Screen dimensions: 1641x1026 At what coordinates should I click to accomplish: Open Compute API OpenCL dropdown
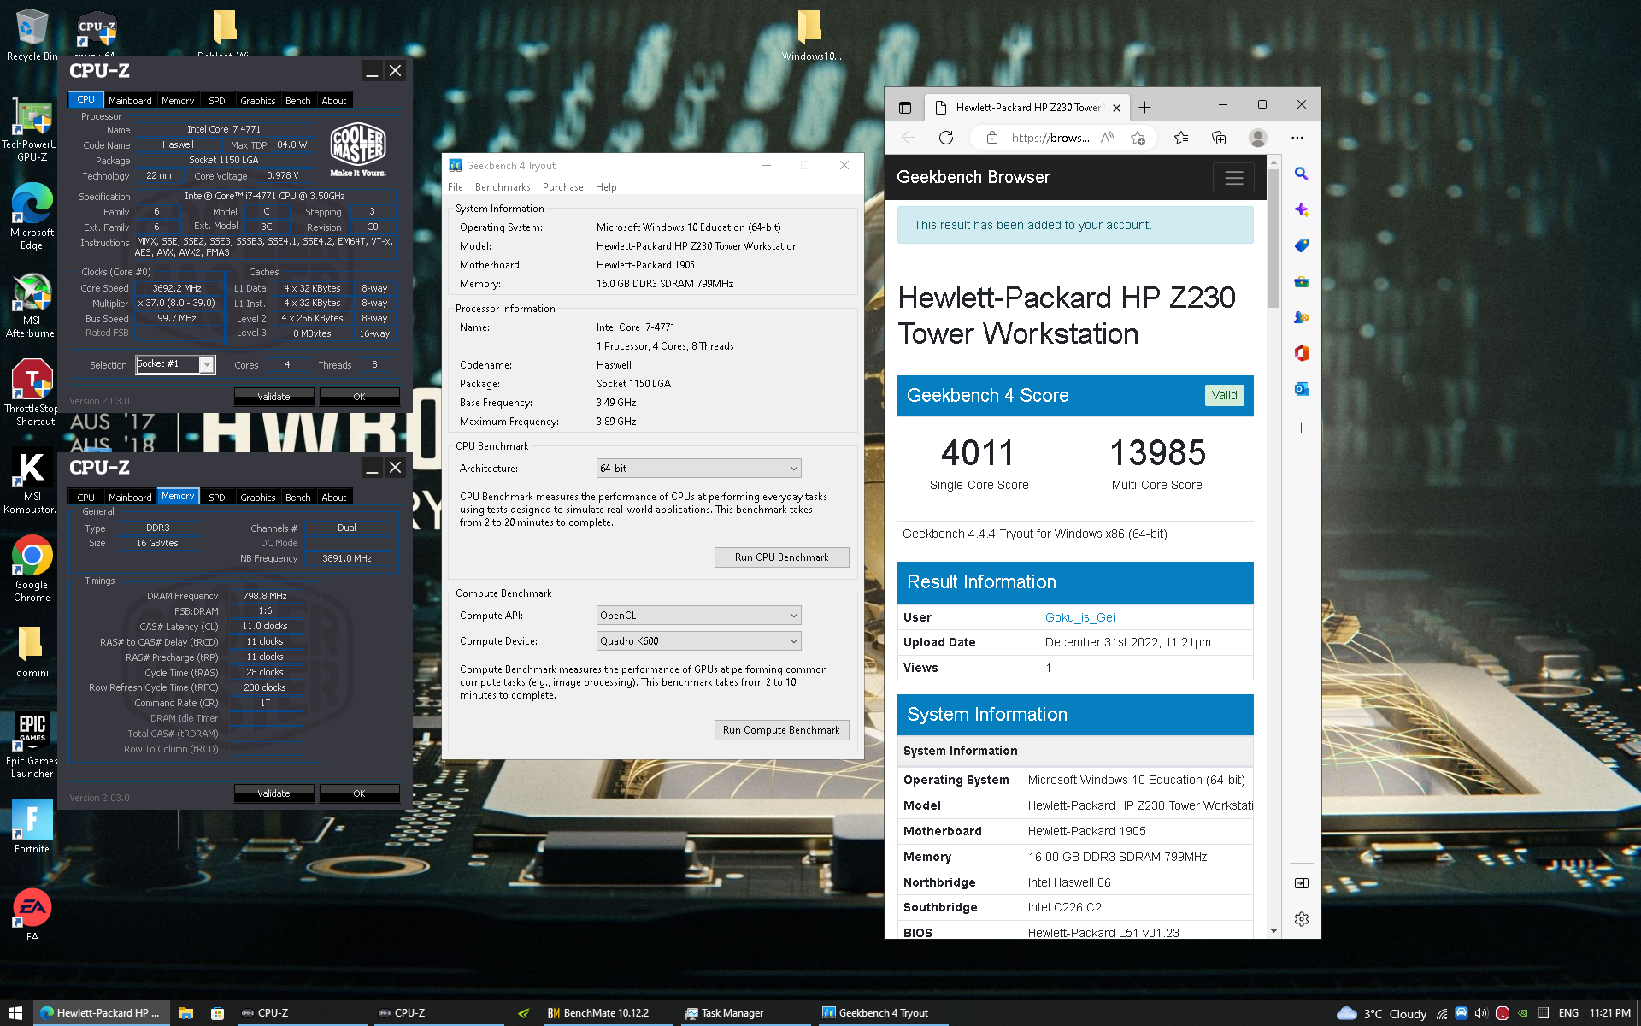(698, 616)
